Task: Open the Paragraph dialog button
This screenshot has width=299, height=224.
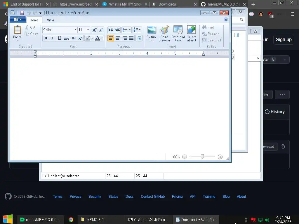Action: [139, 38]
